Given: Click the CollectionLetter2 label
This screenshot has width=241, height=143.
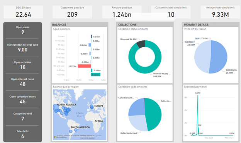Looking at the screenshot, I should [x=129, y=133].
